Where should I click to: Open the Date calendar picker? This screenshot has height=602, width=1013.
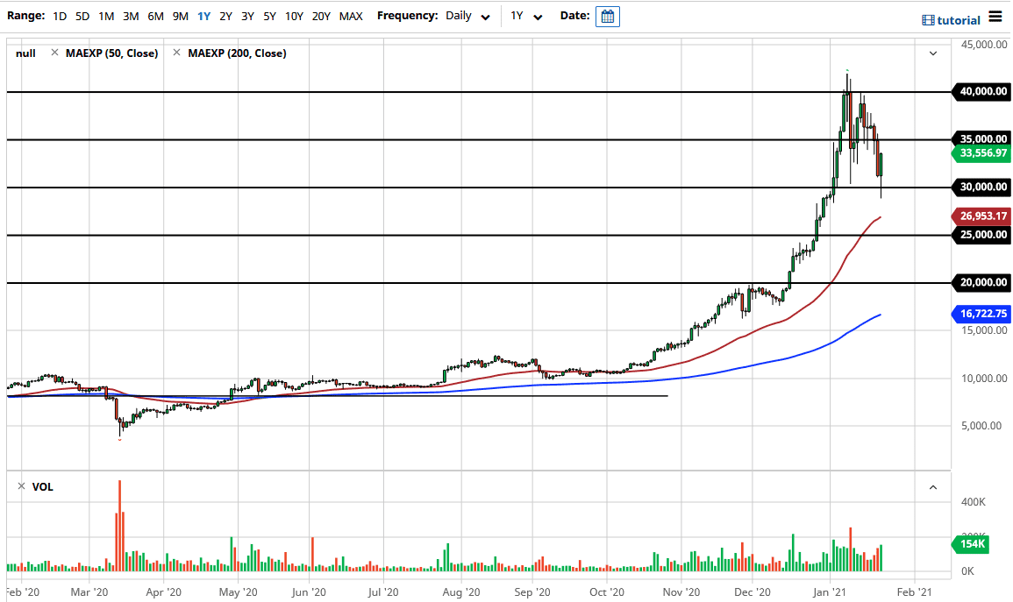(608, 17)
